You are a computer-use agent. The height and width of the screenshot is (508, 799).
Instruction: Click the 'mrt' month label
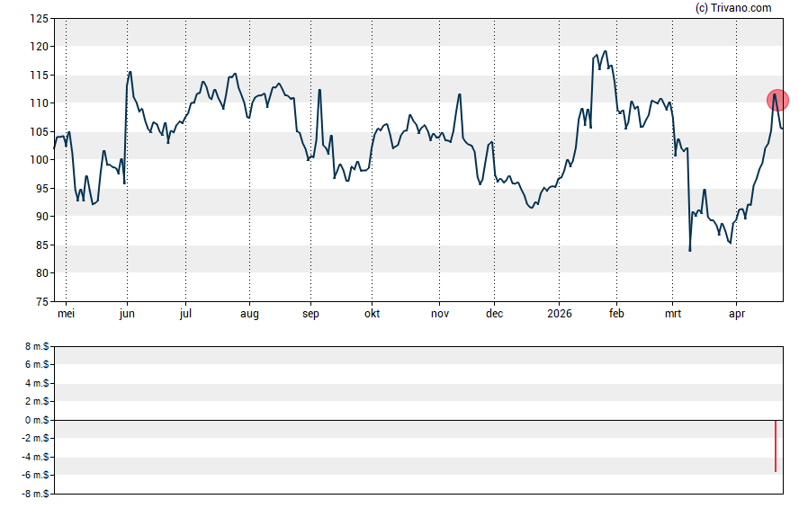pyautogui.click(x=673, y=315)
